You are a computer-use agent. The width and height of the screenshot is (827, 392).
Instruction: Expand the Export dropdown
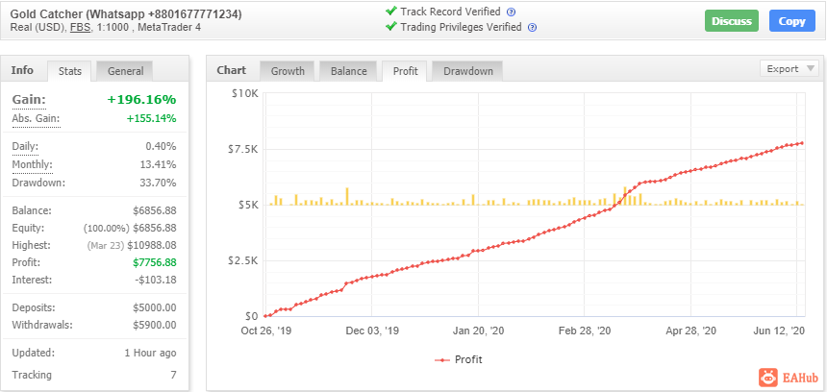(x=789, y=69)
